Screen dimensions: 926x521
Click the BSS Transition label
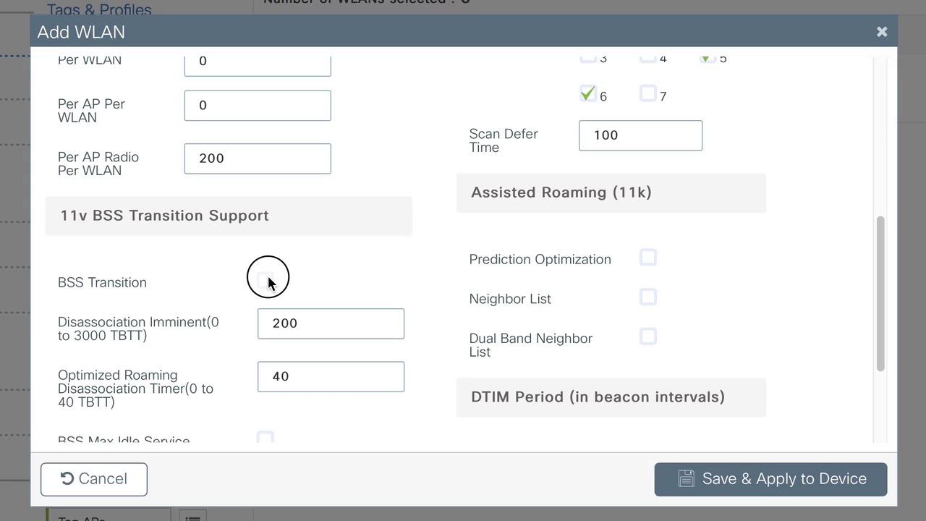tap(102, 282)
